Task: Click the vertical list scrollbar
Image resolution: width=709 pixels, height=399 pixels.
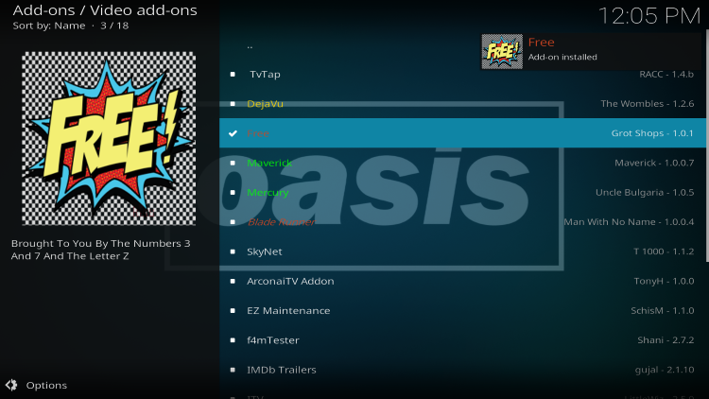Action: pos(707,146)
